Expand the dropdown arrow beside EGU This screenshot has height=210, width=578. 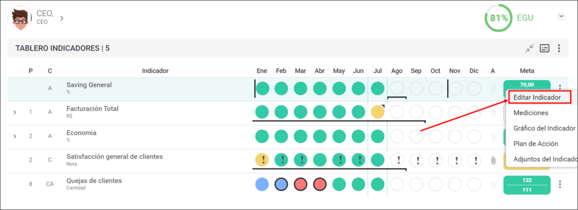click(x=561, y=16)
